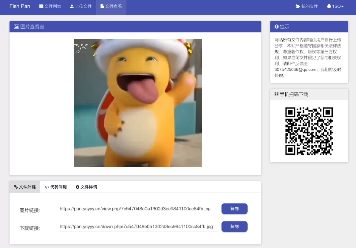Expand the 1SO user dropdown
Image resolution: width=356 pixels, height=248 pixels.
(x=335, y=6)
